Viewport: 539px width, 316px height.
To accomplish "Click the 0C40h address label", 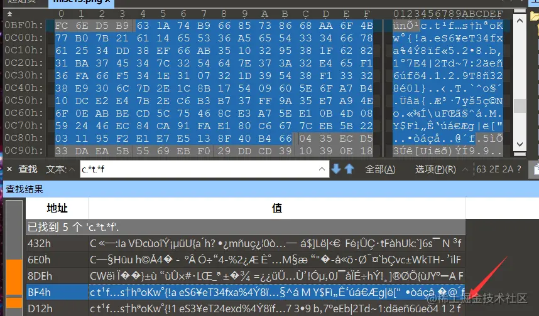I will 24,88.
